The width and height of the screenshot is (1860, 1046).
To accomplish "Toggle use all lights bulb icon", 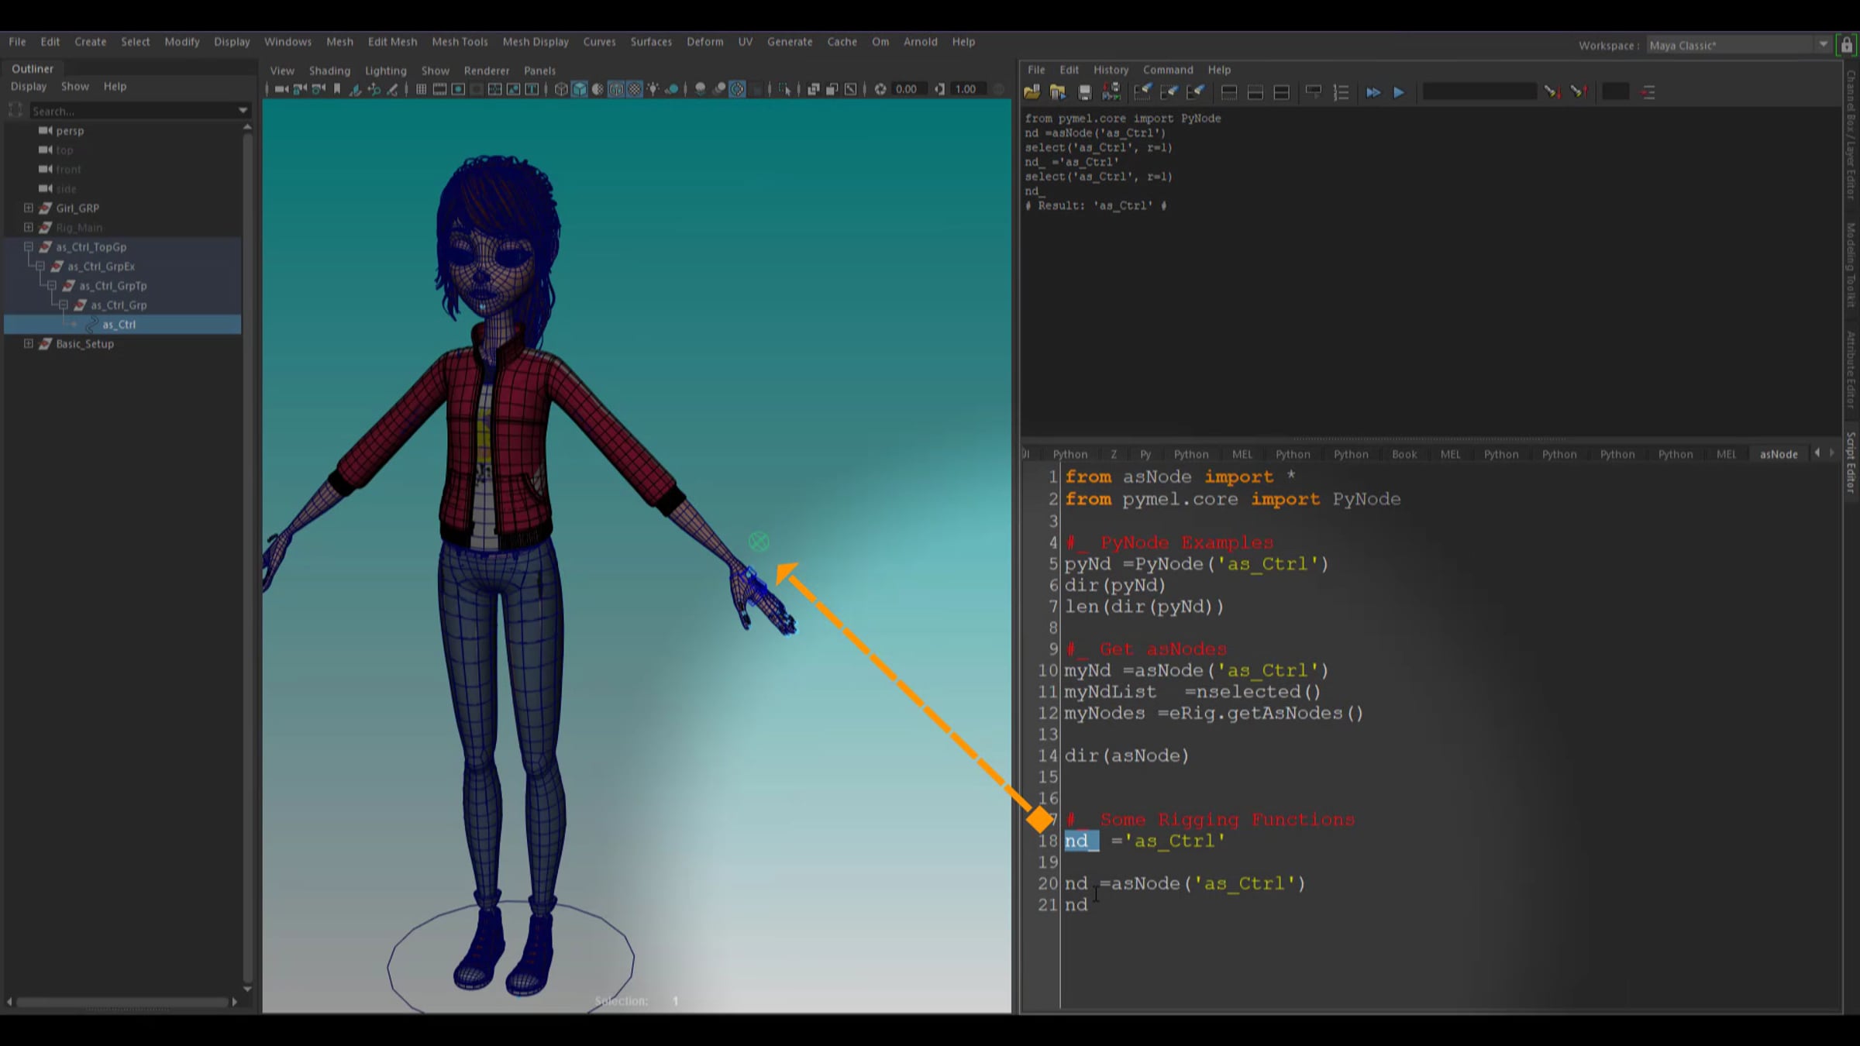I will (x=653, y=89).
